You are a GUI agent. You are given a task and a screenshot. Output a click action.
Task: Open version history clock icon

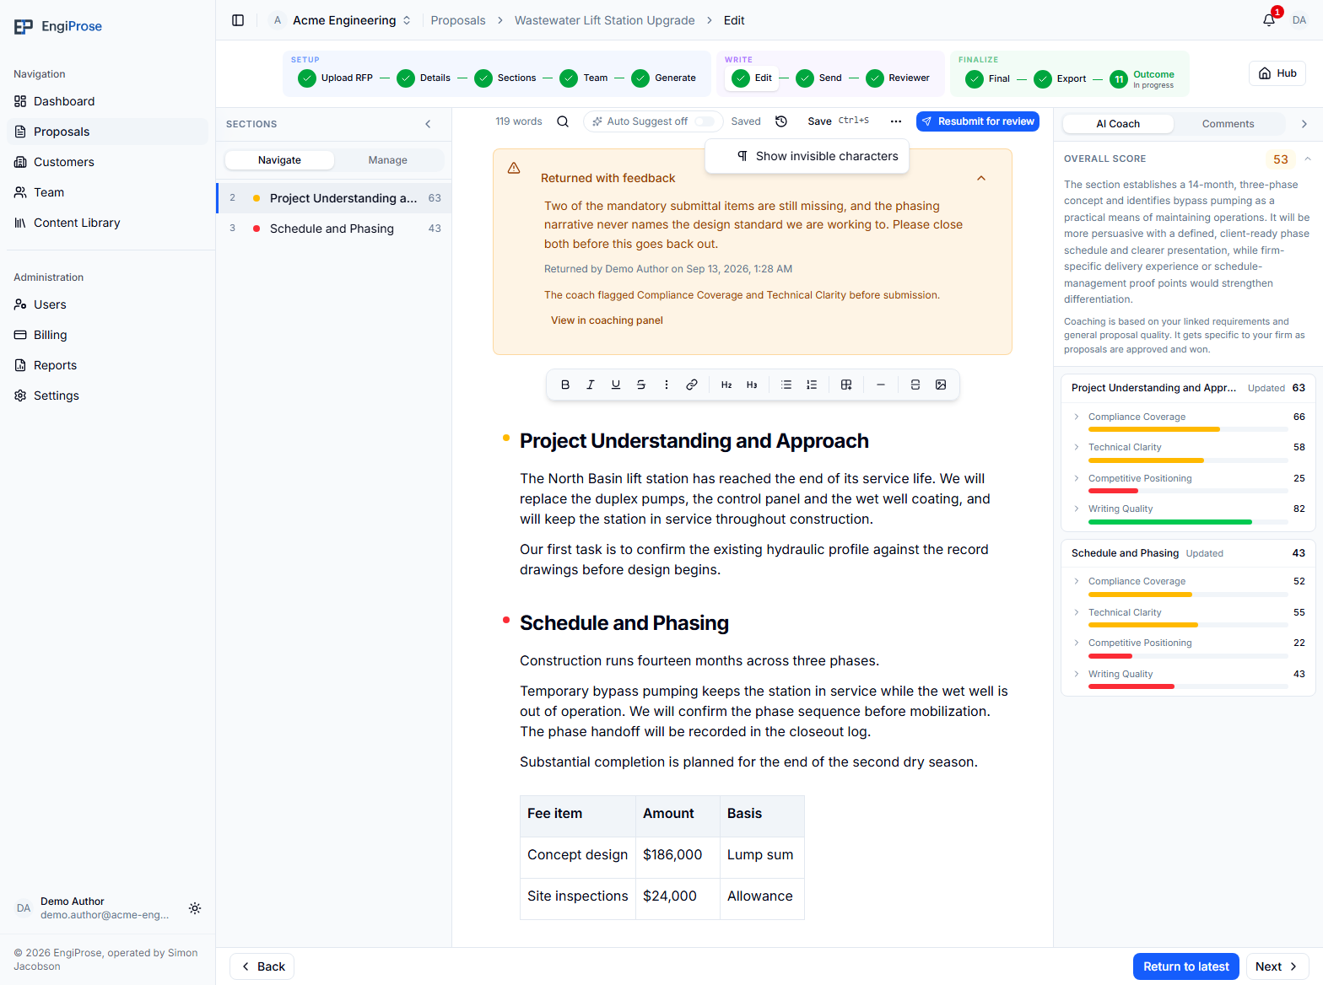[x=781, y=121]
